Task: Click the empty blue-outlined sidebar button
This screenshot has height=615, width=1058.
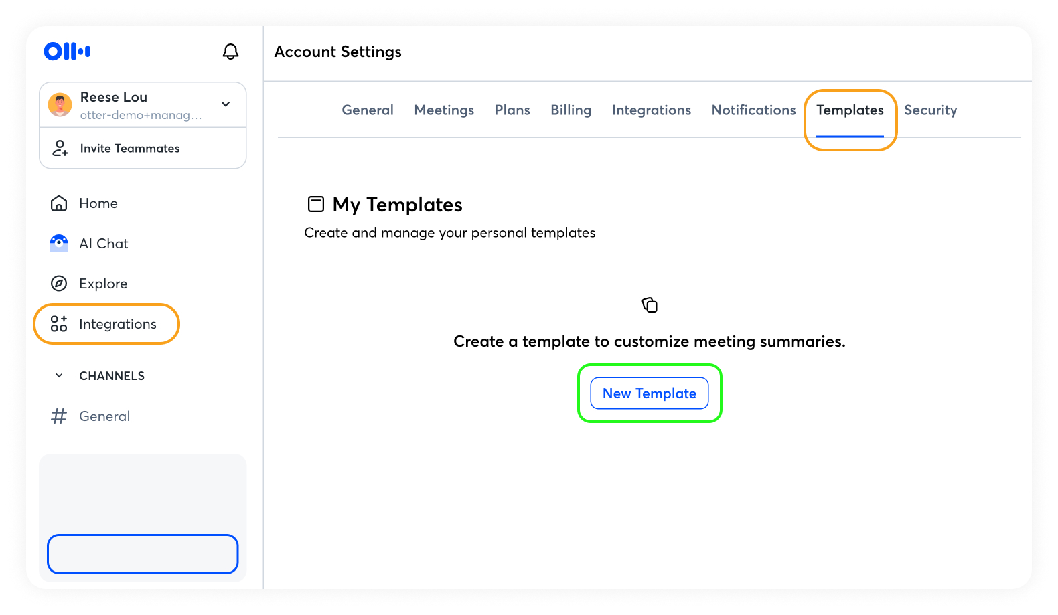Action: click(143, 554)
